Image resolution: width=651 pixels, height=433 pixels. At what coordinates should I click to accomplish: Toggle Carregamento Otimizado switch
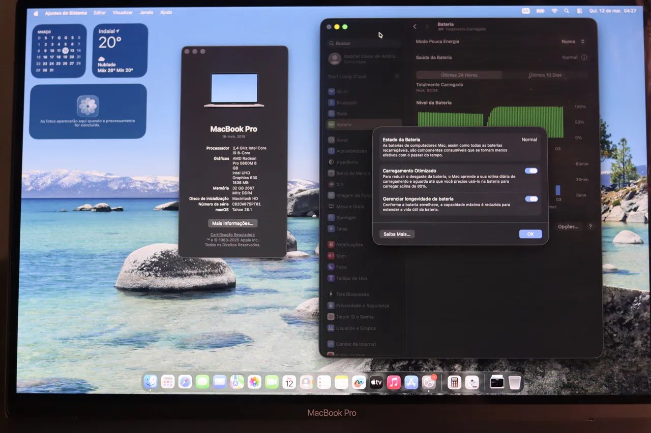531,171
